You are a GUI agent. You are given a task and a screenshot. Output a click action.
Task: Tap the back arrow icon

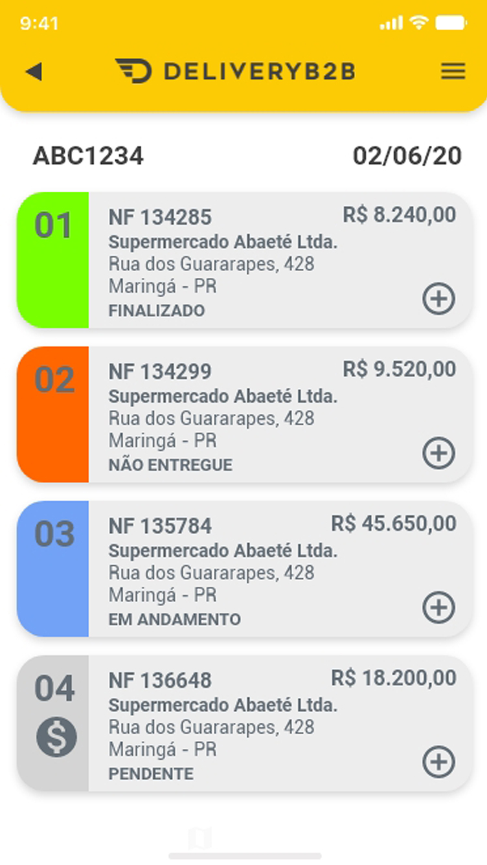[x=34, y=71]
